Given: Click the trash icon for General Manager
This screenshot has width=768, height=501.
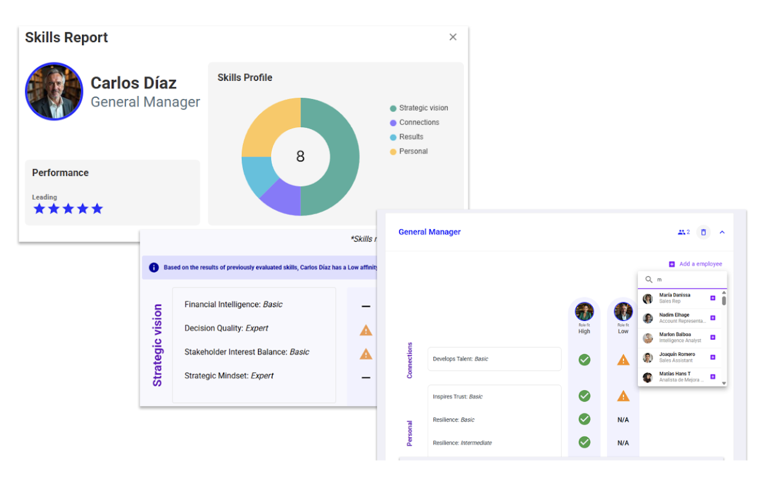Looking at the screenshot, I should click(x=704, y=232).
